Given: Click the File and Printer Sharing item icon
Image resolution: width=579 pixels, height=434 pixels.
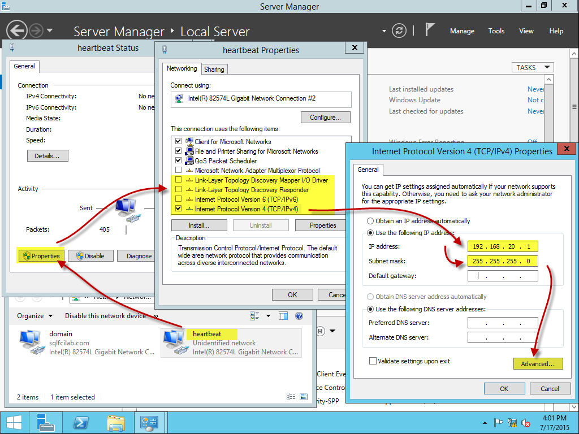Looking at the screenshot, I should [189, 151].
